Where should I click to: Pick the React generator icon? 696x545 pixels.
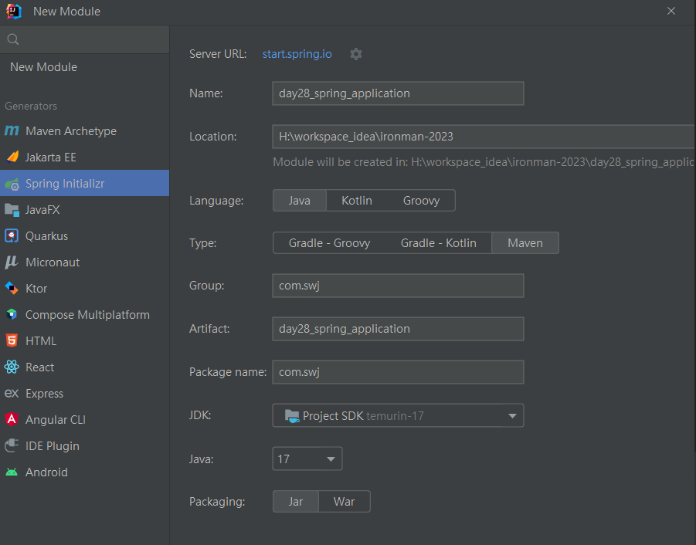12,367
